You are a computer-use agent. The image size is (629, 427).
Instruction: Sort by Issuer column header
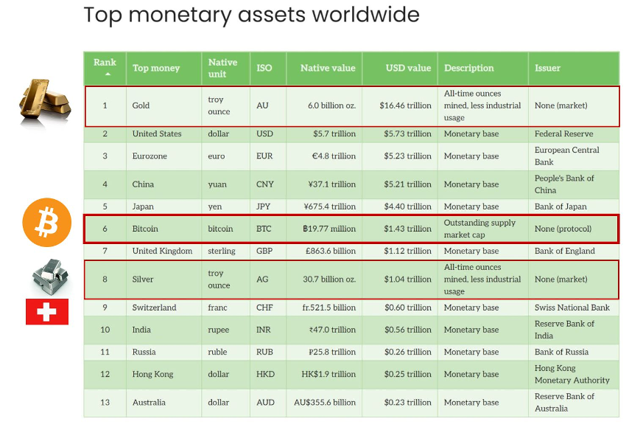pyautogui.click(x=574, y=68)
